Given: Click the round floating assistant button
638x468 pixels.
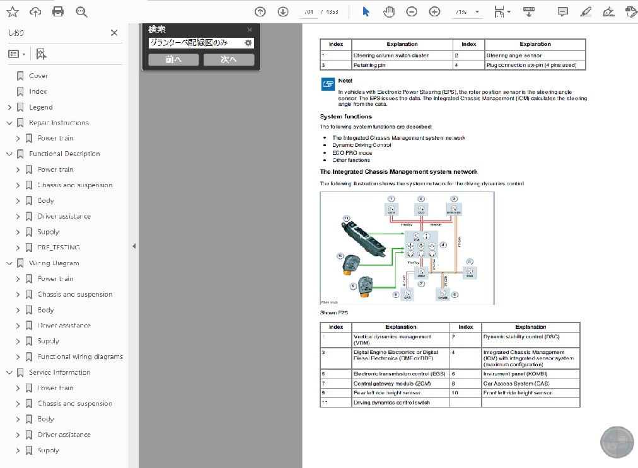Looking at the screenshot, I should pyautogui.click(x=617, y=442).
